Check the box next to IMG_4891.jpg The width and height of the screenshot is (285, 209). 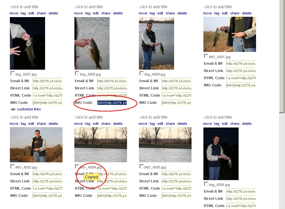pos(206,56)
